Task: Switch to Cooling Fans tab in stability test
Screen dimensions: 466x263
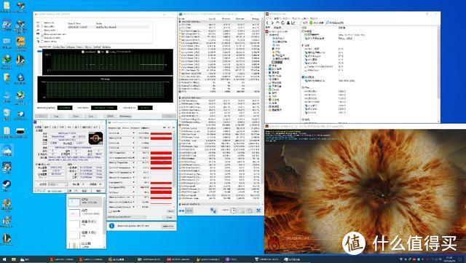Action: click(x=58, y=47)
